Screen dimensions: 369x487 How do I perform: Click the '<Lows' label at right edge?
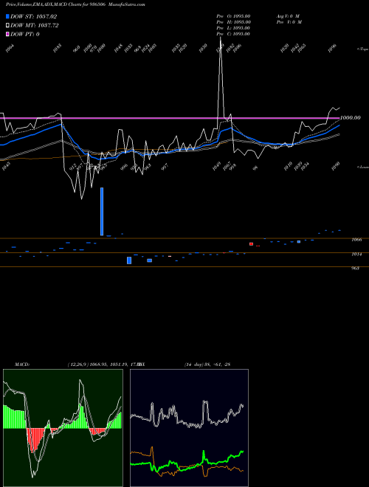(362, 167)
